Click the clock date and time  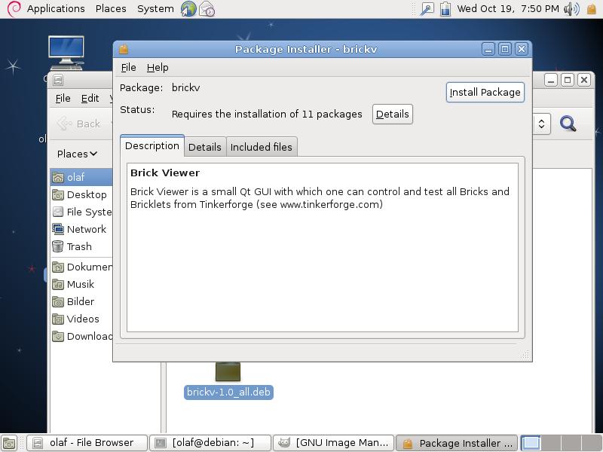pos(508,8)
